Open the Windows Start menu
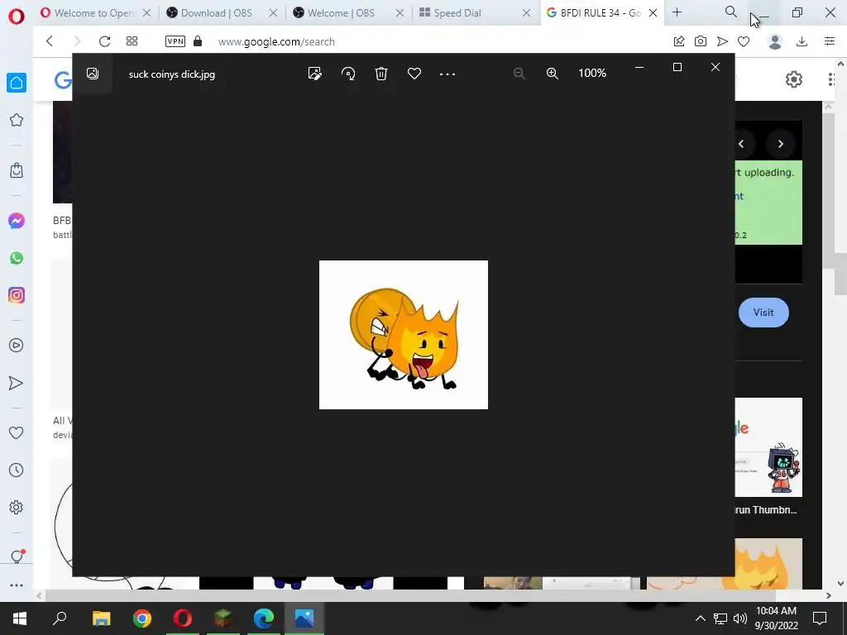 click(x=20, y=618)
